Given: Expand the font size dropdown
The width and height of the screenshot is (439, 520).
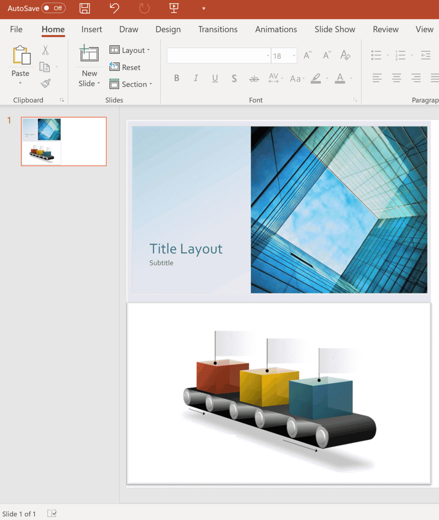Looking at the screenshot, I should point(294,56).
